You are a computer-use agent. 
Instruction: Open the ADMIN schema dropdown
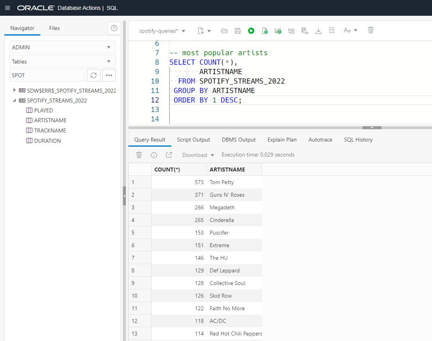click(x=62, y=47)
